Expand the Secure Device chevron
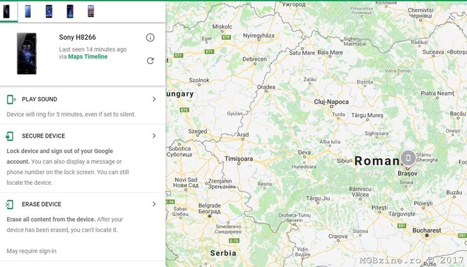The image size is (467, 267). click(x=154, y=136)
